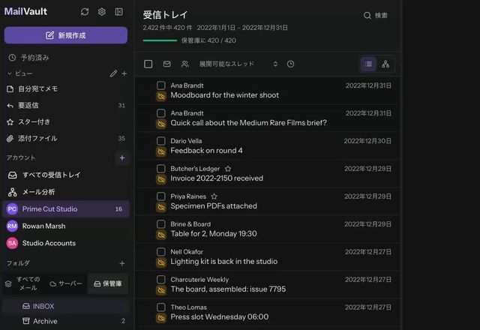The image size is (480, 330).
Task: Check the Specimen PDFs attached checkbox
Action: click(x=161, y=196)
